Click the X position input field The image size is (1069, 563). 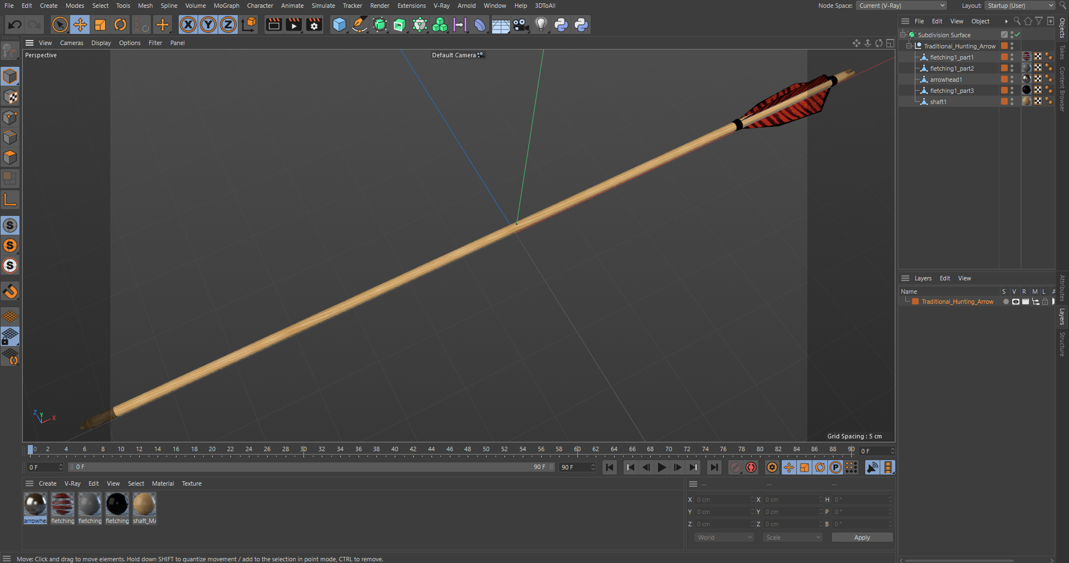tap(724, 500)
